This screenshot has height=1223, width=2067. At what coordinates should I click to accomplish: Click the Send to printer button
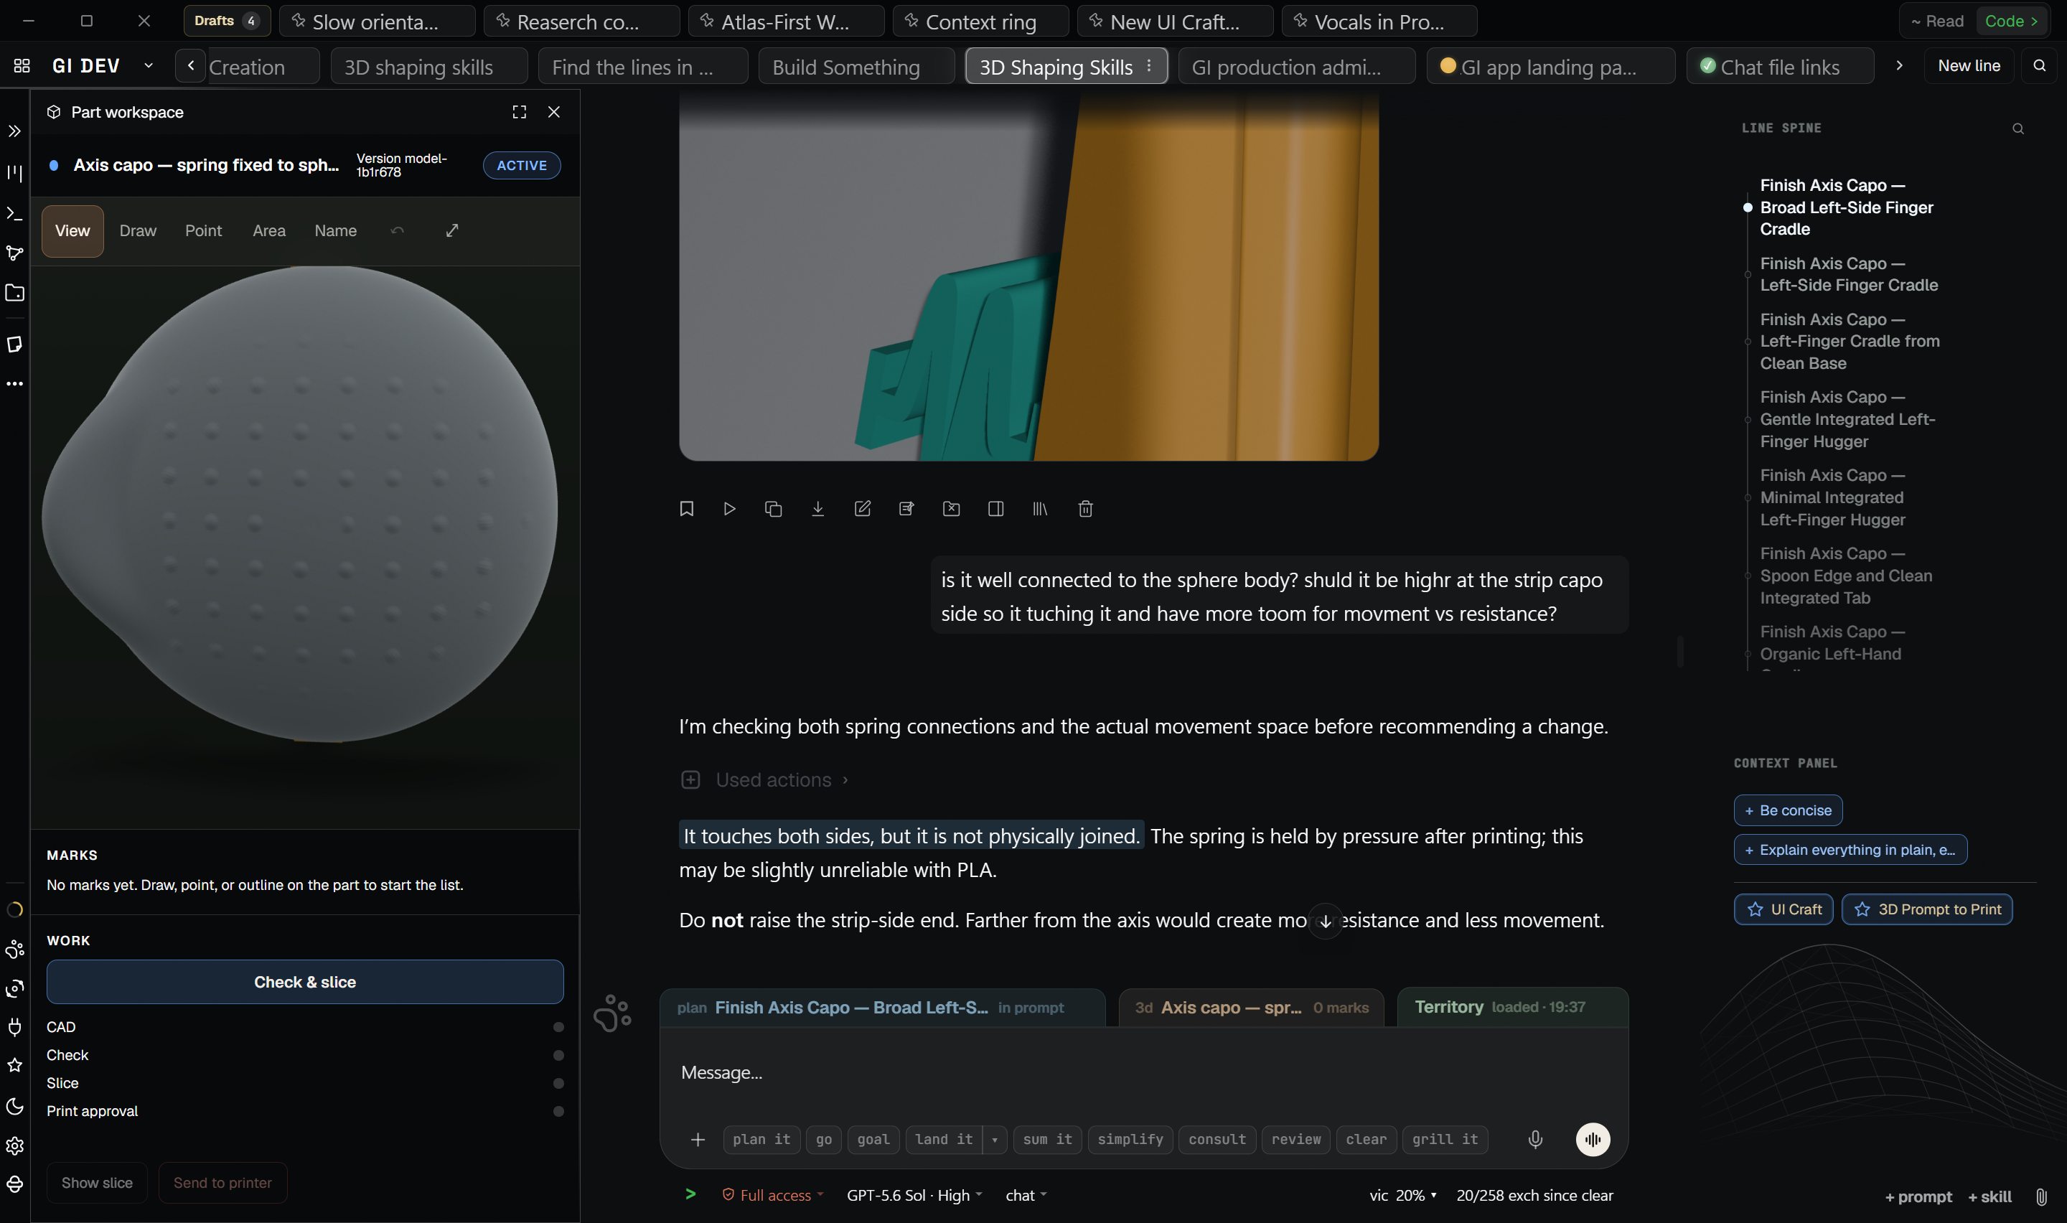[222, 1183]
